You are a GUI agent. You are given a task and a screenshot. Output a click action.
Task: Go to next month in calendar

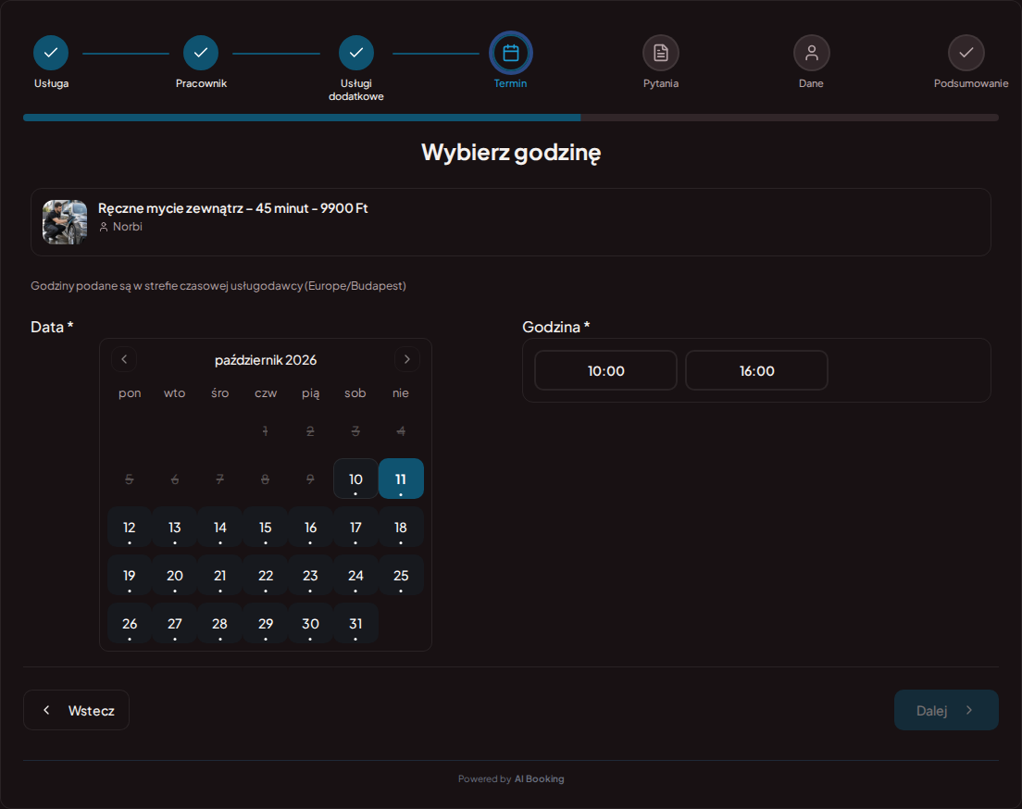tap(406, 359)
